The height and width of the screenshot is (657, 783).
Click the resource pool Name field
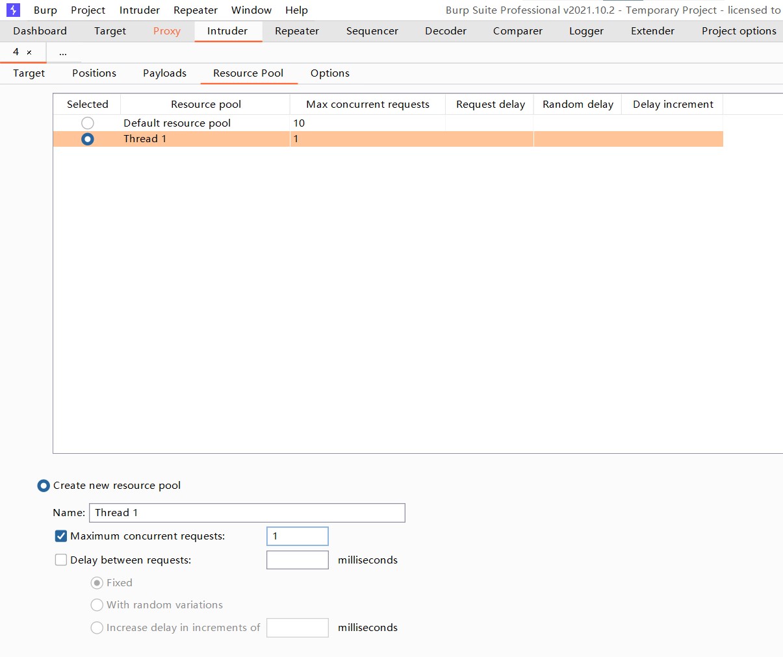point(247,513)
